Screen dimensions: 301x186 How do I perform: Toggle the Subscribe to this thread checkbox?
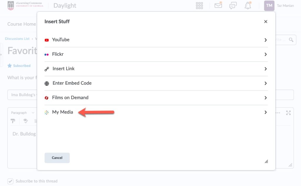tap(10, 181)
